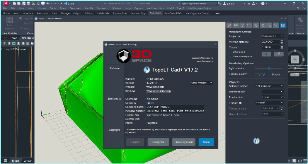
Task: Switch to the Featured Apps ribbon tab
Action: point(139,14)
